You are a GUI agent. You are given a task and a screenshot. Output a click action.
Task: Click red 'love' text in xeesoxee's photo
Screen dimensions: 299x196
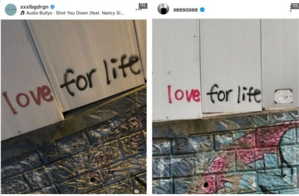click(184, 94)
